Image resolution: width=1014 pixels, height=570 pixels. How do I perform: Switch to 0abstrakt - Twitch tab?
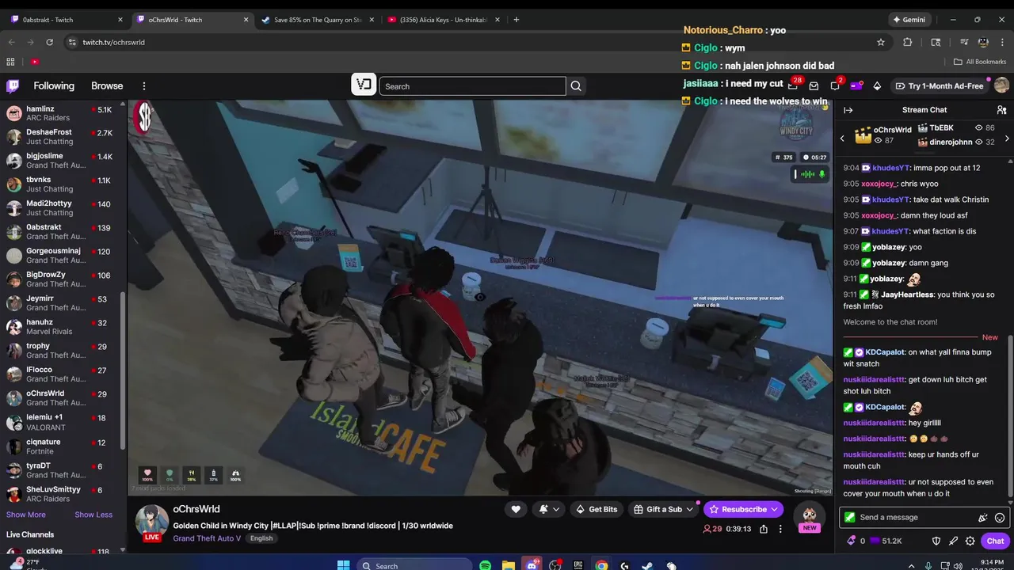point(67,20)
